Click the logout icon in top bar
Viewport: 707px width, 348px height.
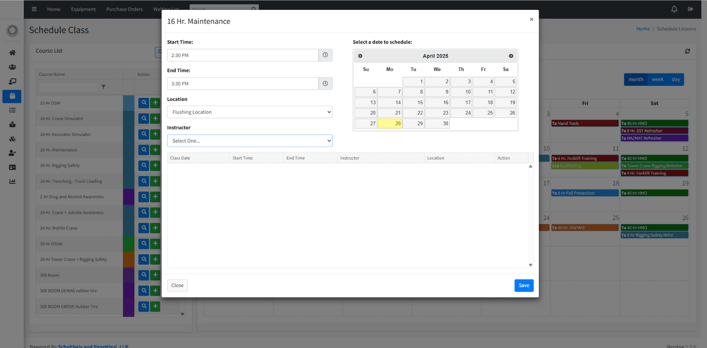(x=690, y=9)
